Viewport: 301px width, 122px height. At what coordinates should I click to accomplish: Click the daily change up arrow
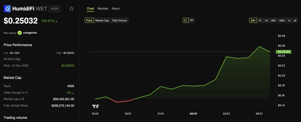73,93
